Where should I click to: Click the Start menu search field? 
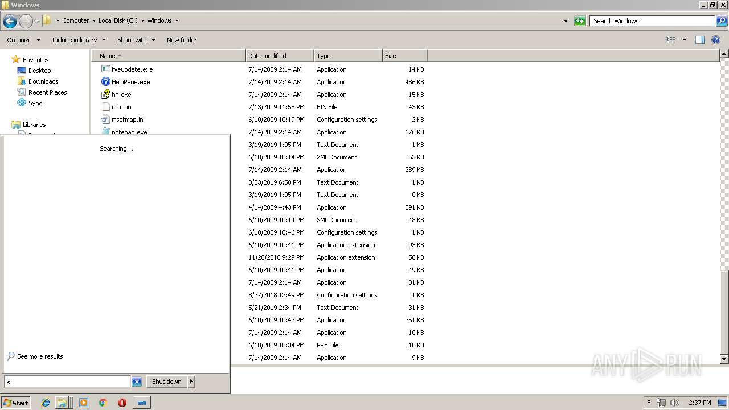click(67, 382)
